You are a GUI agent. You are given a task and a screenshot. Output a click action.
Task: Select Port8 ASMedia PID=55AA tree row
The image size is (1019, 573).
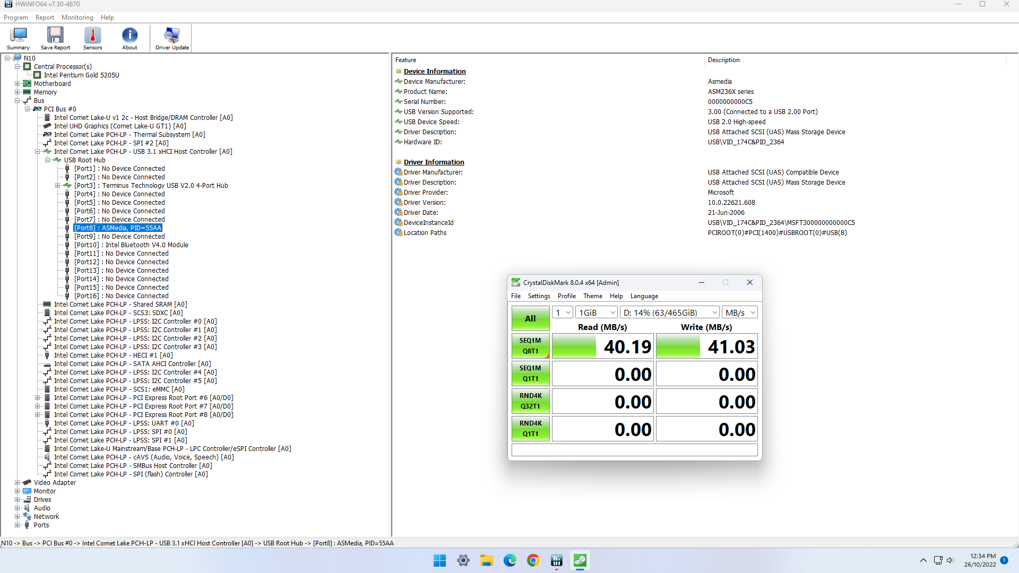[118, 228]
